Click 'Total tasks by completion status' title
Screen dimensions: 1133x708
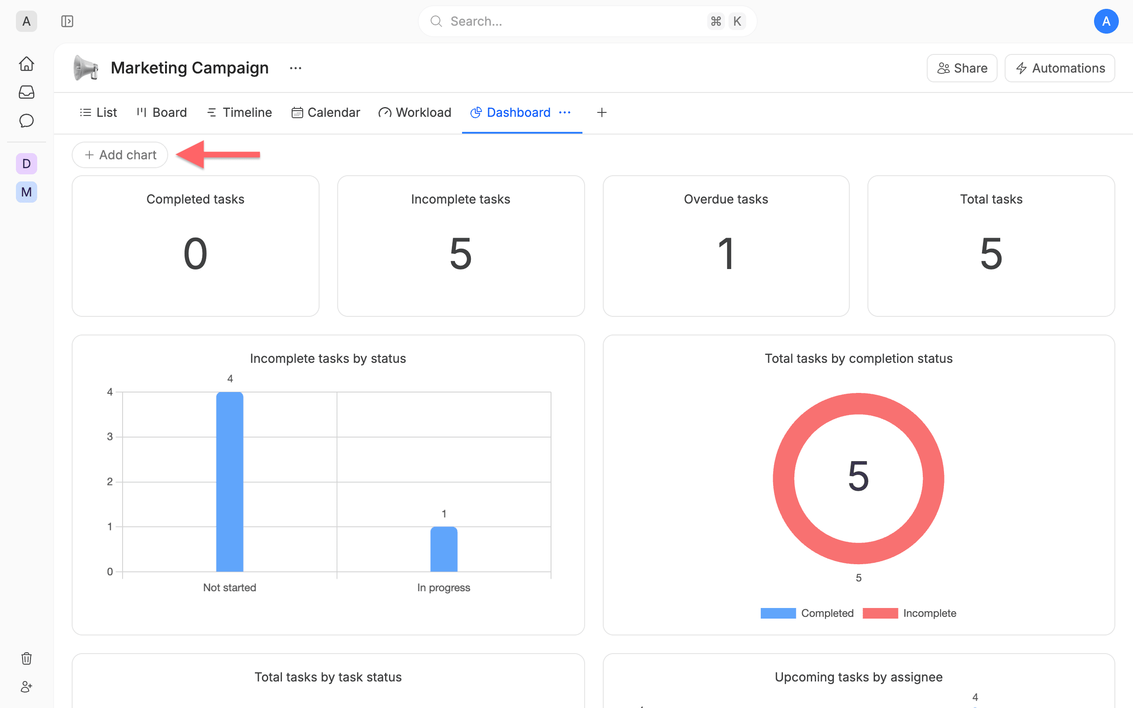point(859,359)
